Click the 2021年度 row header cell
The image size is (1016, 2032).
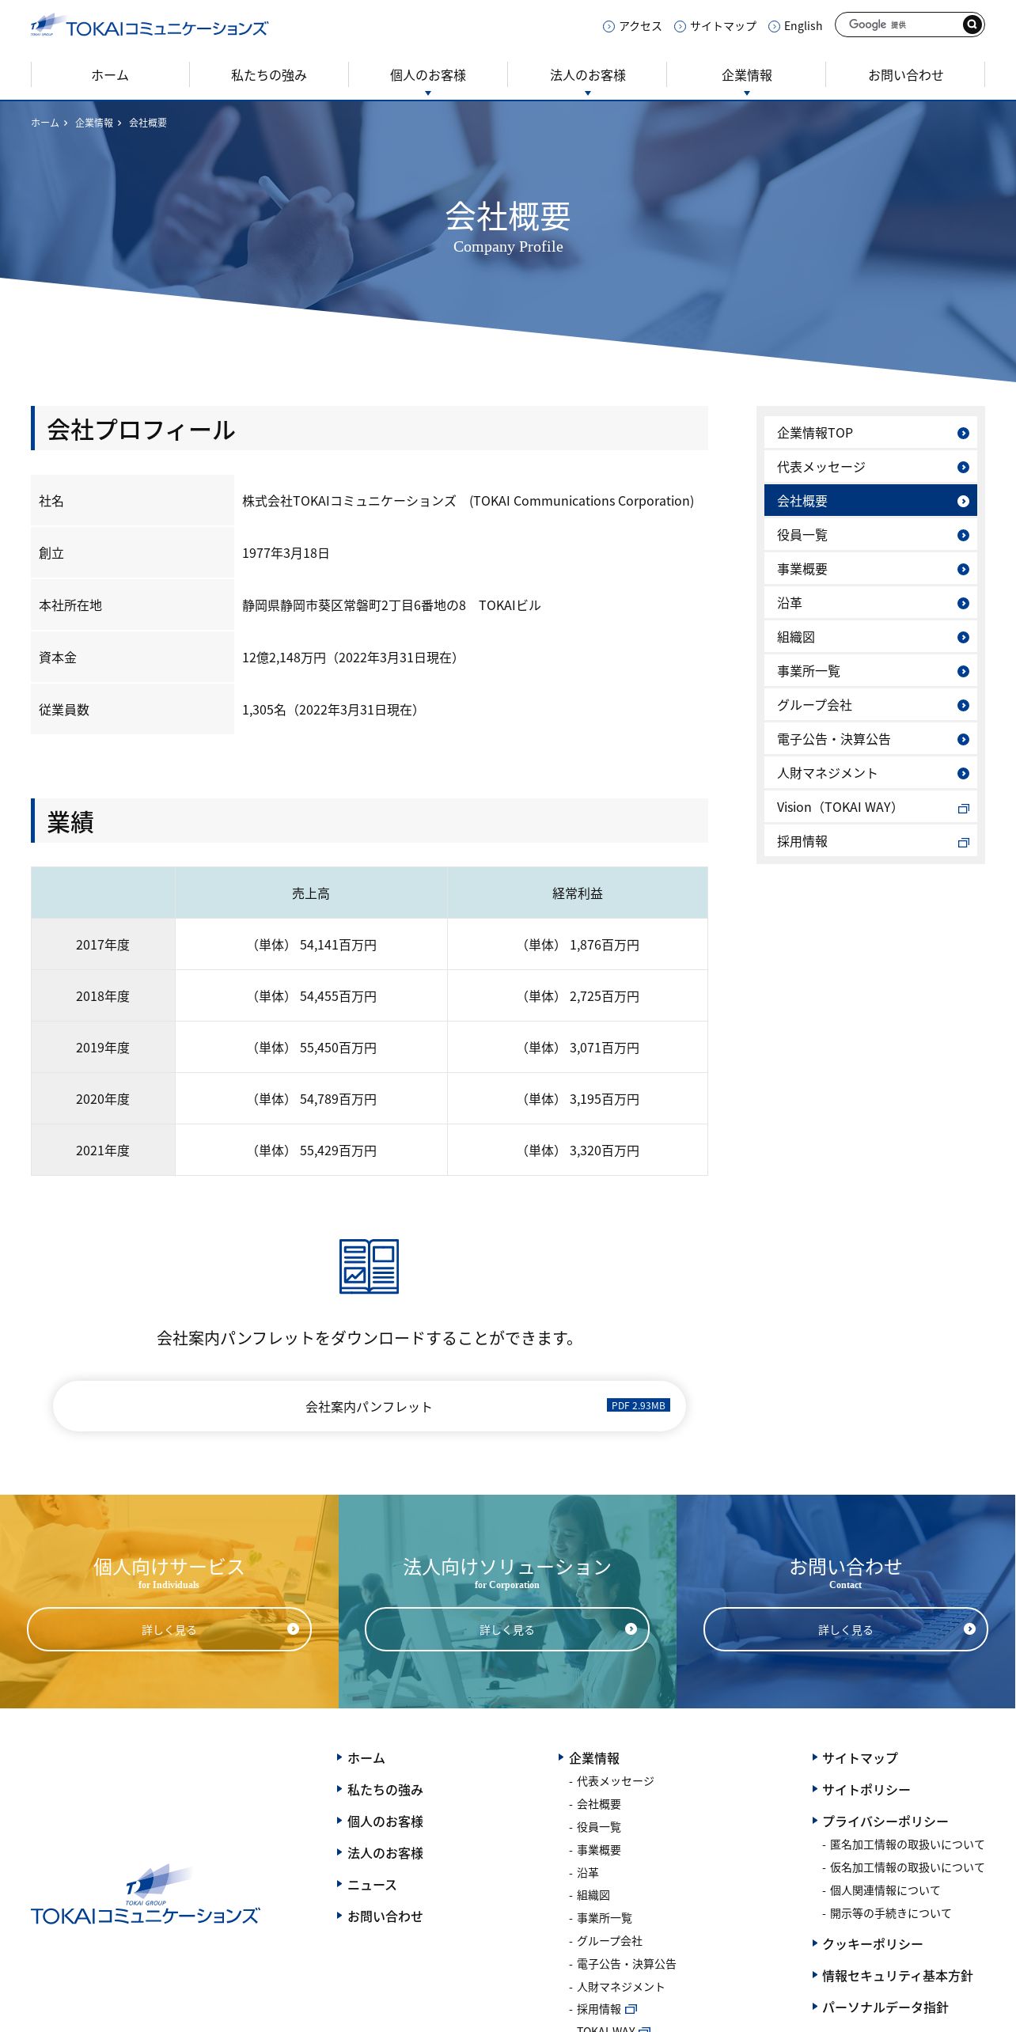tap(103, 1150)
